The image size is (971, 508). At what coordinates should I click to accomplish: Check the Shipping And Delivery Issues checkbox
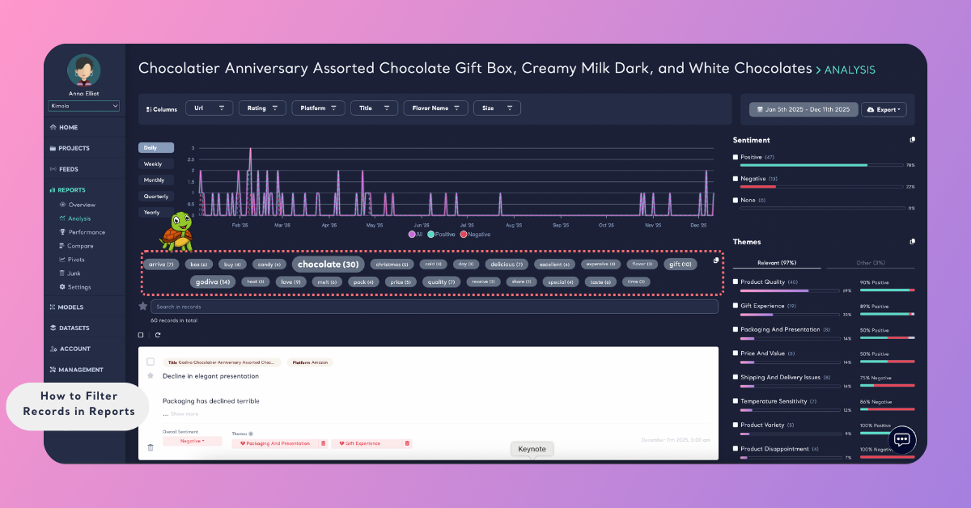736,377
